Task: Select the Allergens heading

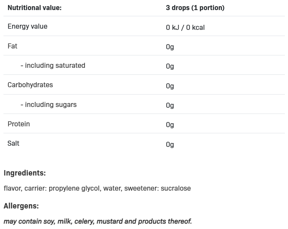Action: point(21,206)
